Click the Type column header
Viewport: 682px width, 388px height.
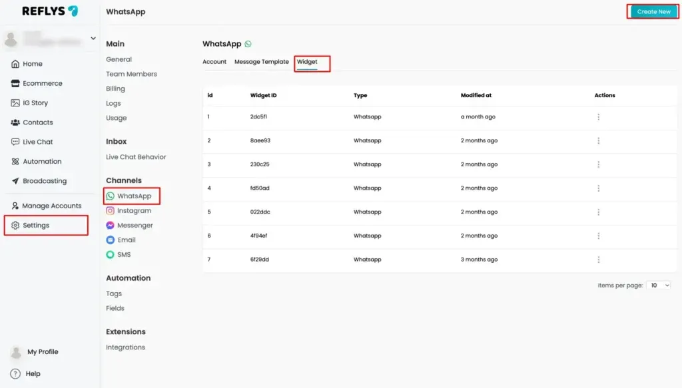pyautogui.click(x=360, y=96)
